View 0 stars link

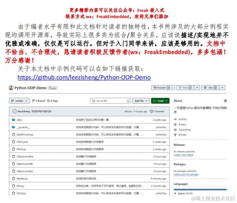(x=182, y=125)
